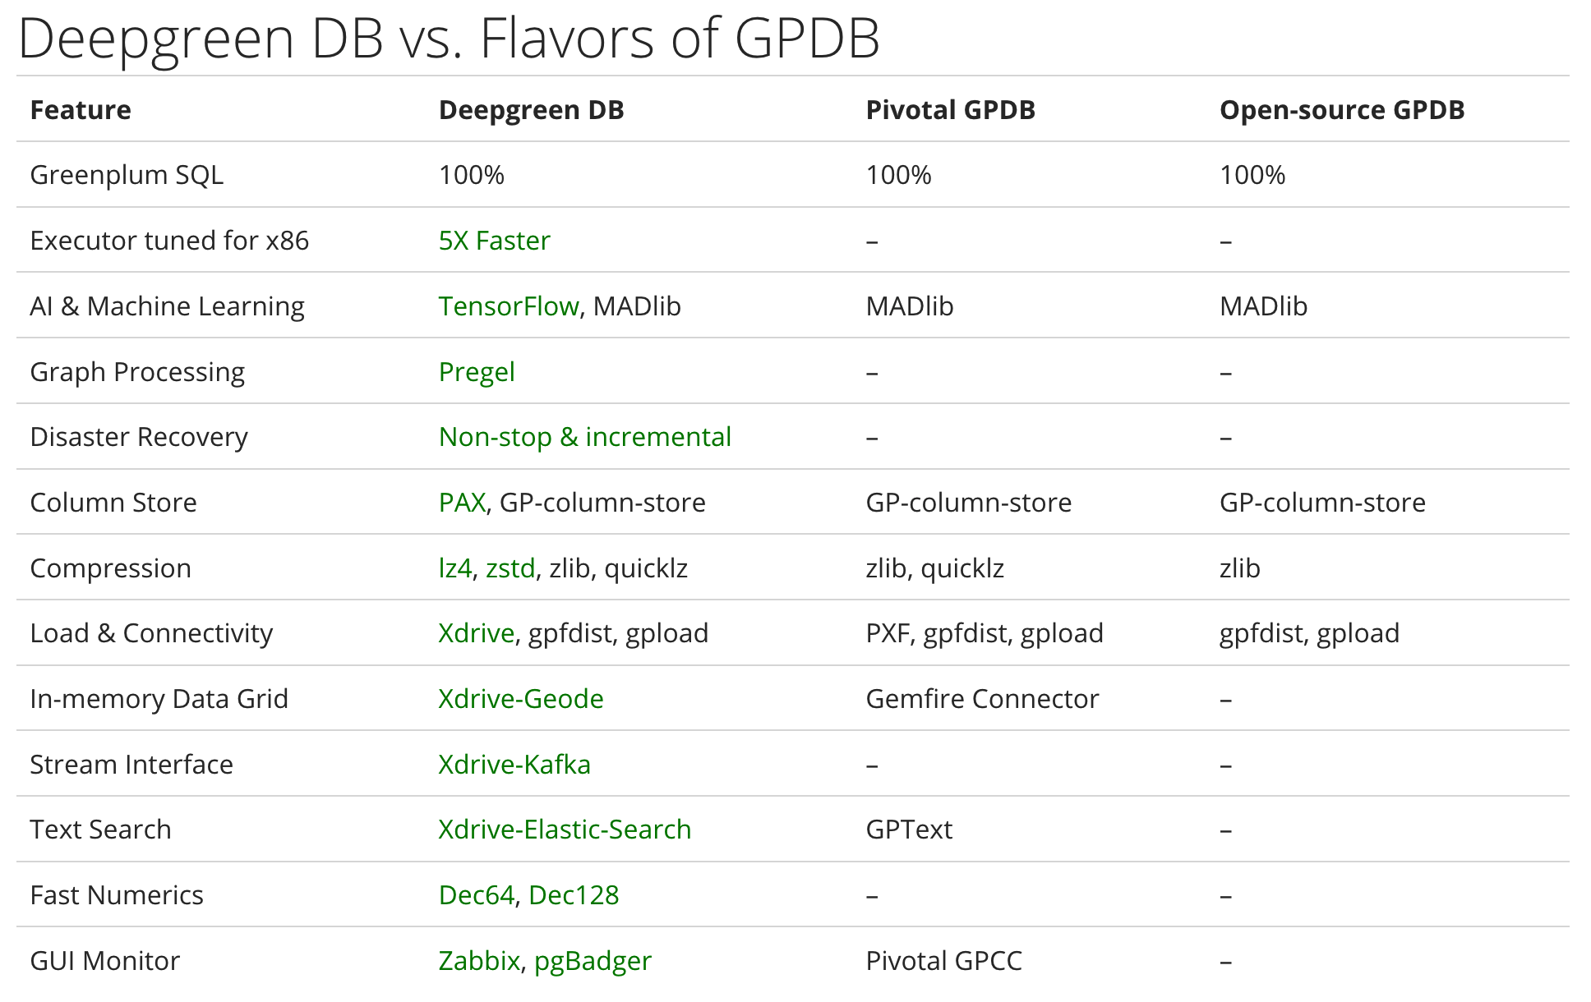Viewport: 1591px width, 1002px height.
Task: Click the PAX column store link
Action: click(462, 503)
